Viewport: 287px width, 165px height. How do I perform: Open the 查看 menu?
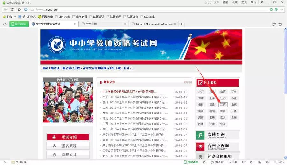[x=225, y=2]
